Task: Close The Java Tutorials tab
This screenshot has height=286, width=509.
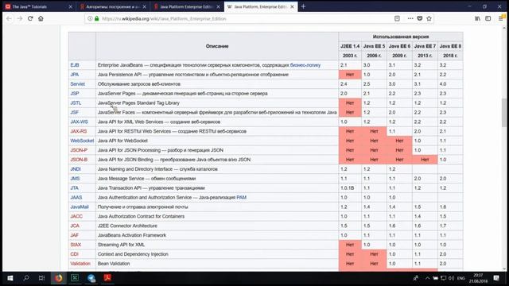Action: point(71,6)
